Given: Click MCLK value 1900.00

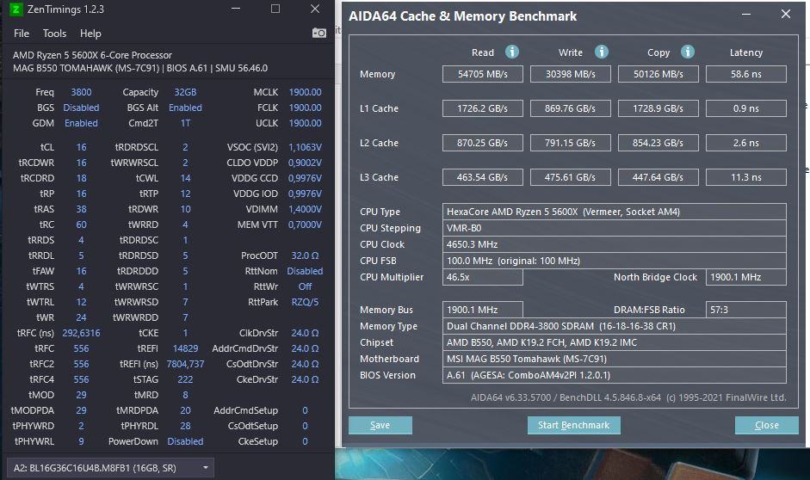Looking at the screenshot, I should (x=305, y=92).
